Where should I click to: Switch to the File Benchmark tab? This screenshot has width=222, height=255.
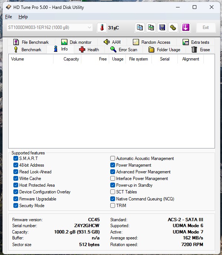pyautogui.click(x=31, y=42)
